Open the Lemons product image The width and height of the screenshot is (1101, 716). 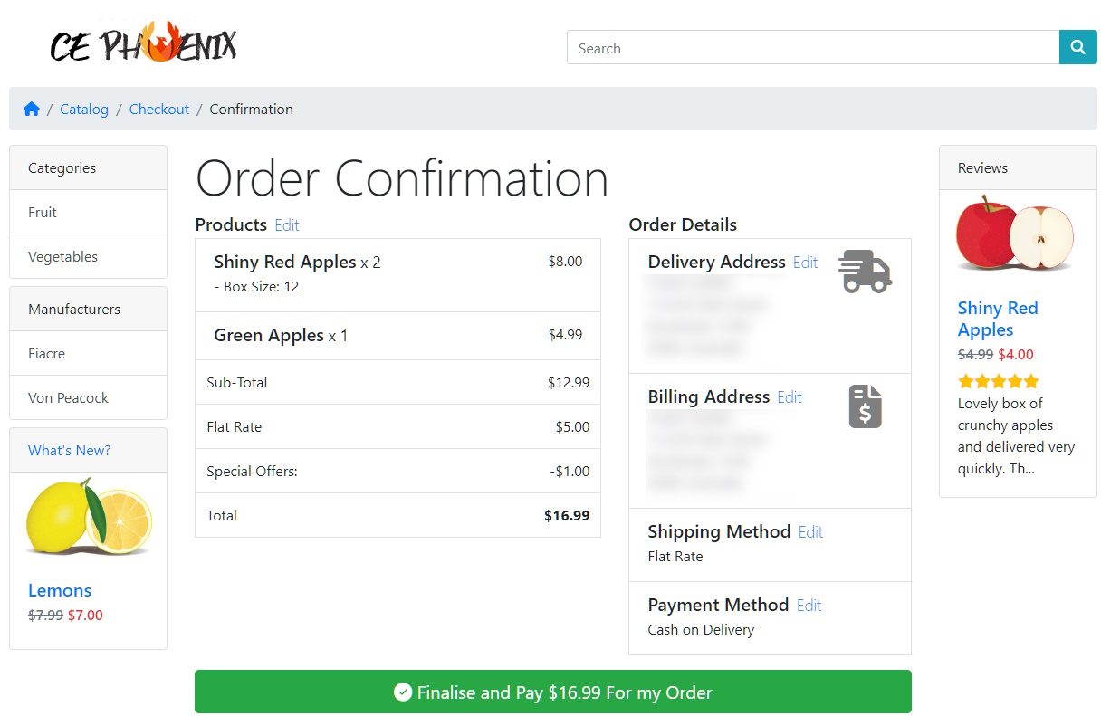pos(89,517)
